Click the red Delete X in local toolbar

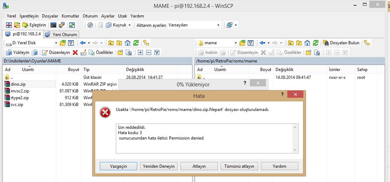(x=75, y=52)
